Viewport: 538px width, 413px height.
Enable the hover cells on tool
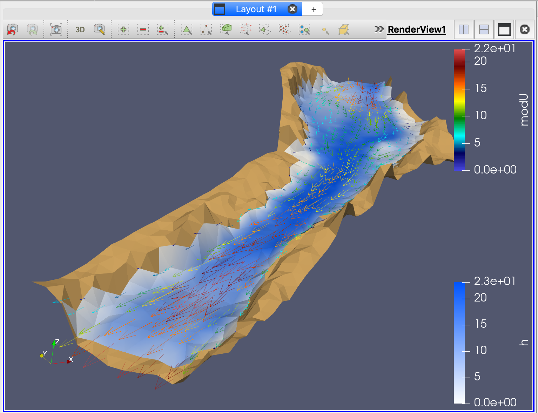pyautogui.click(x=344, y=30)
